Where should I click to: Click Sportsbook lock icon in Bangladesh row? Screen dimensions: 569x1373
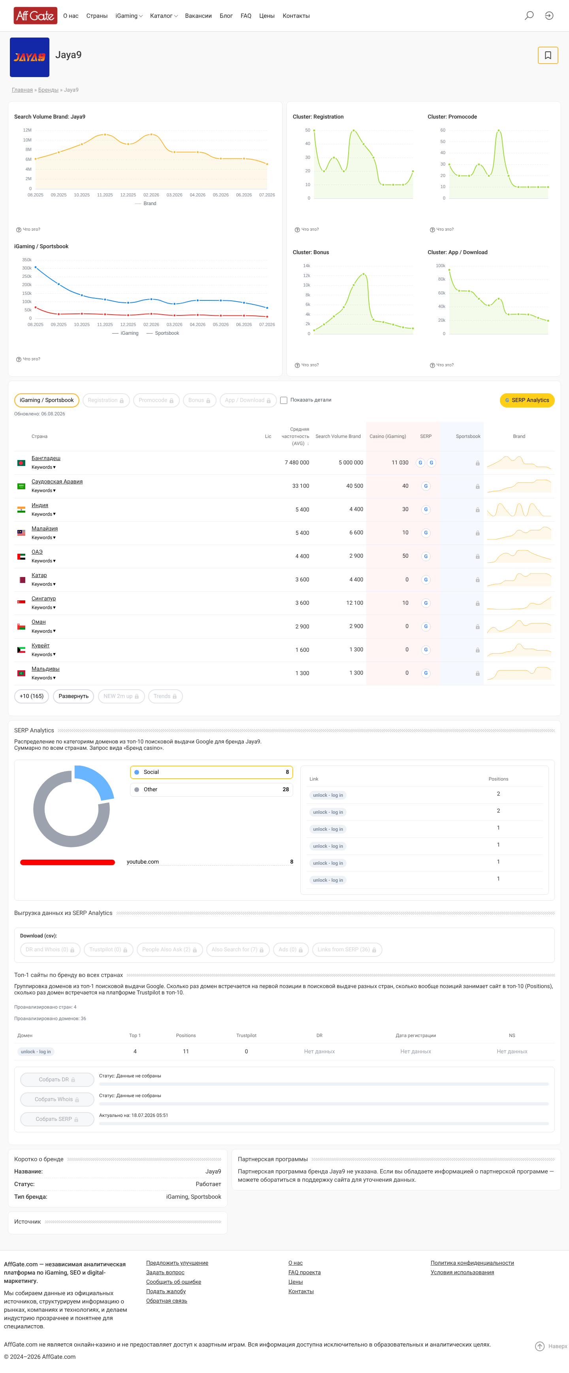477,463
